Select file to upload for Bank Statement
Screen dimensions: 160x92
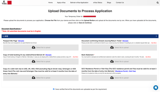point(119,61)
